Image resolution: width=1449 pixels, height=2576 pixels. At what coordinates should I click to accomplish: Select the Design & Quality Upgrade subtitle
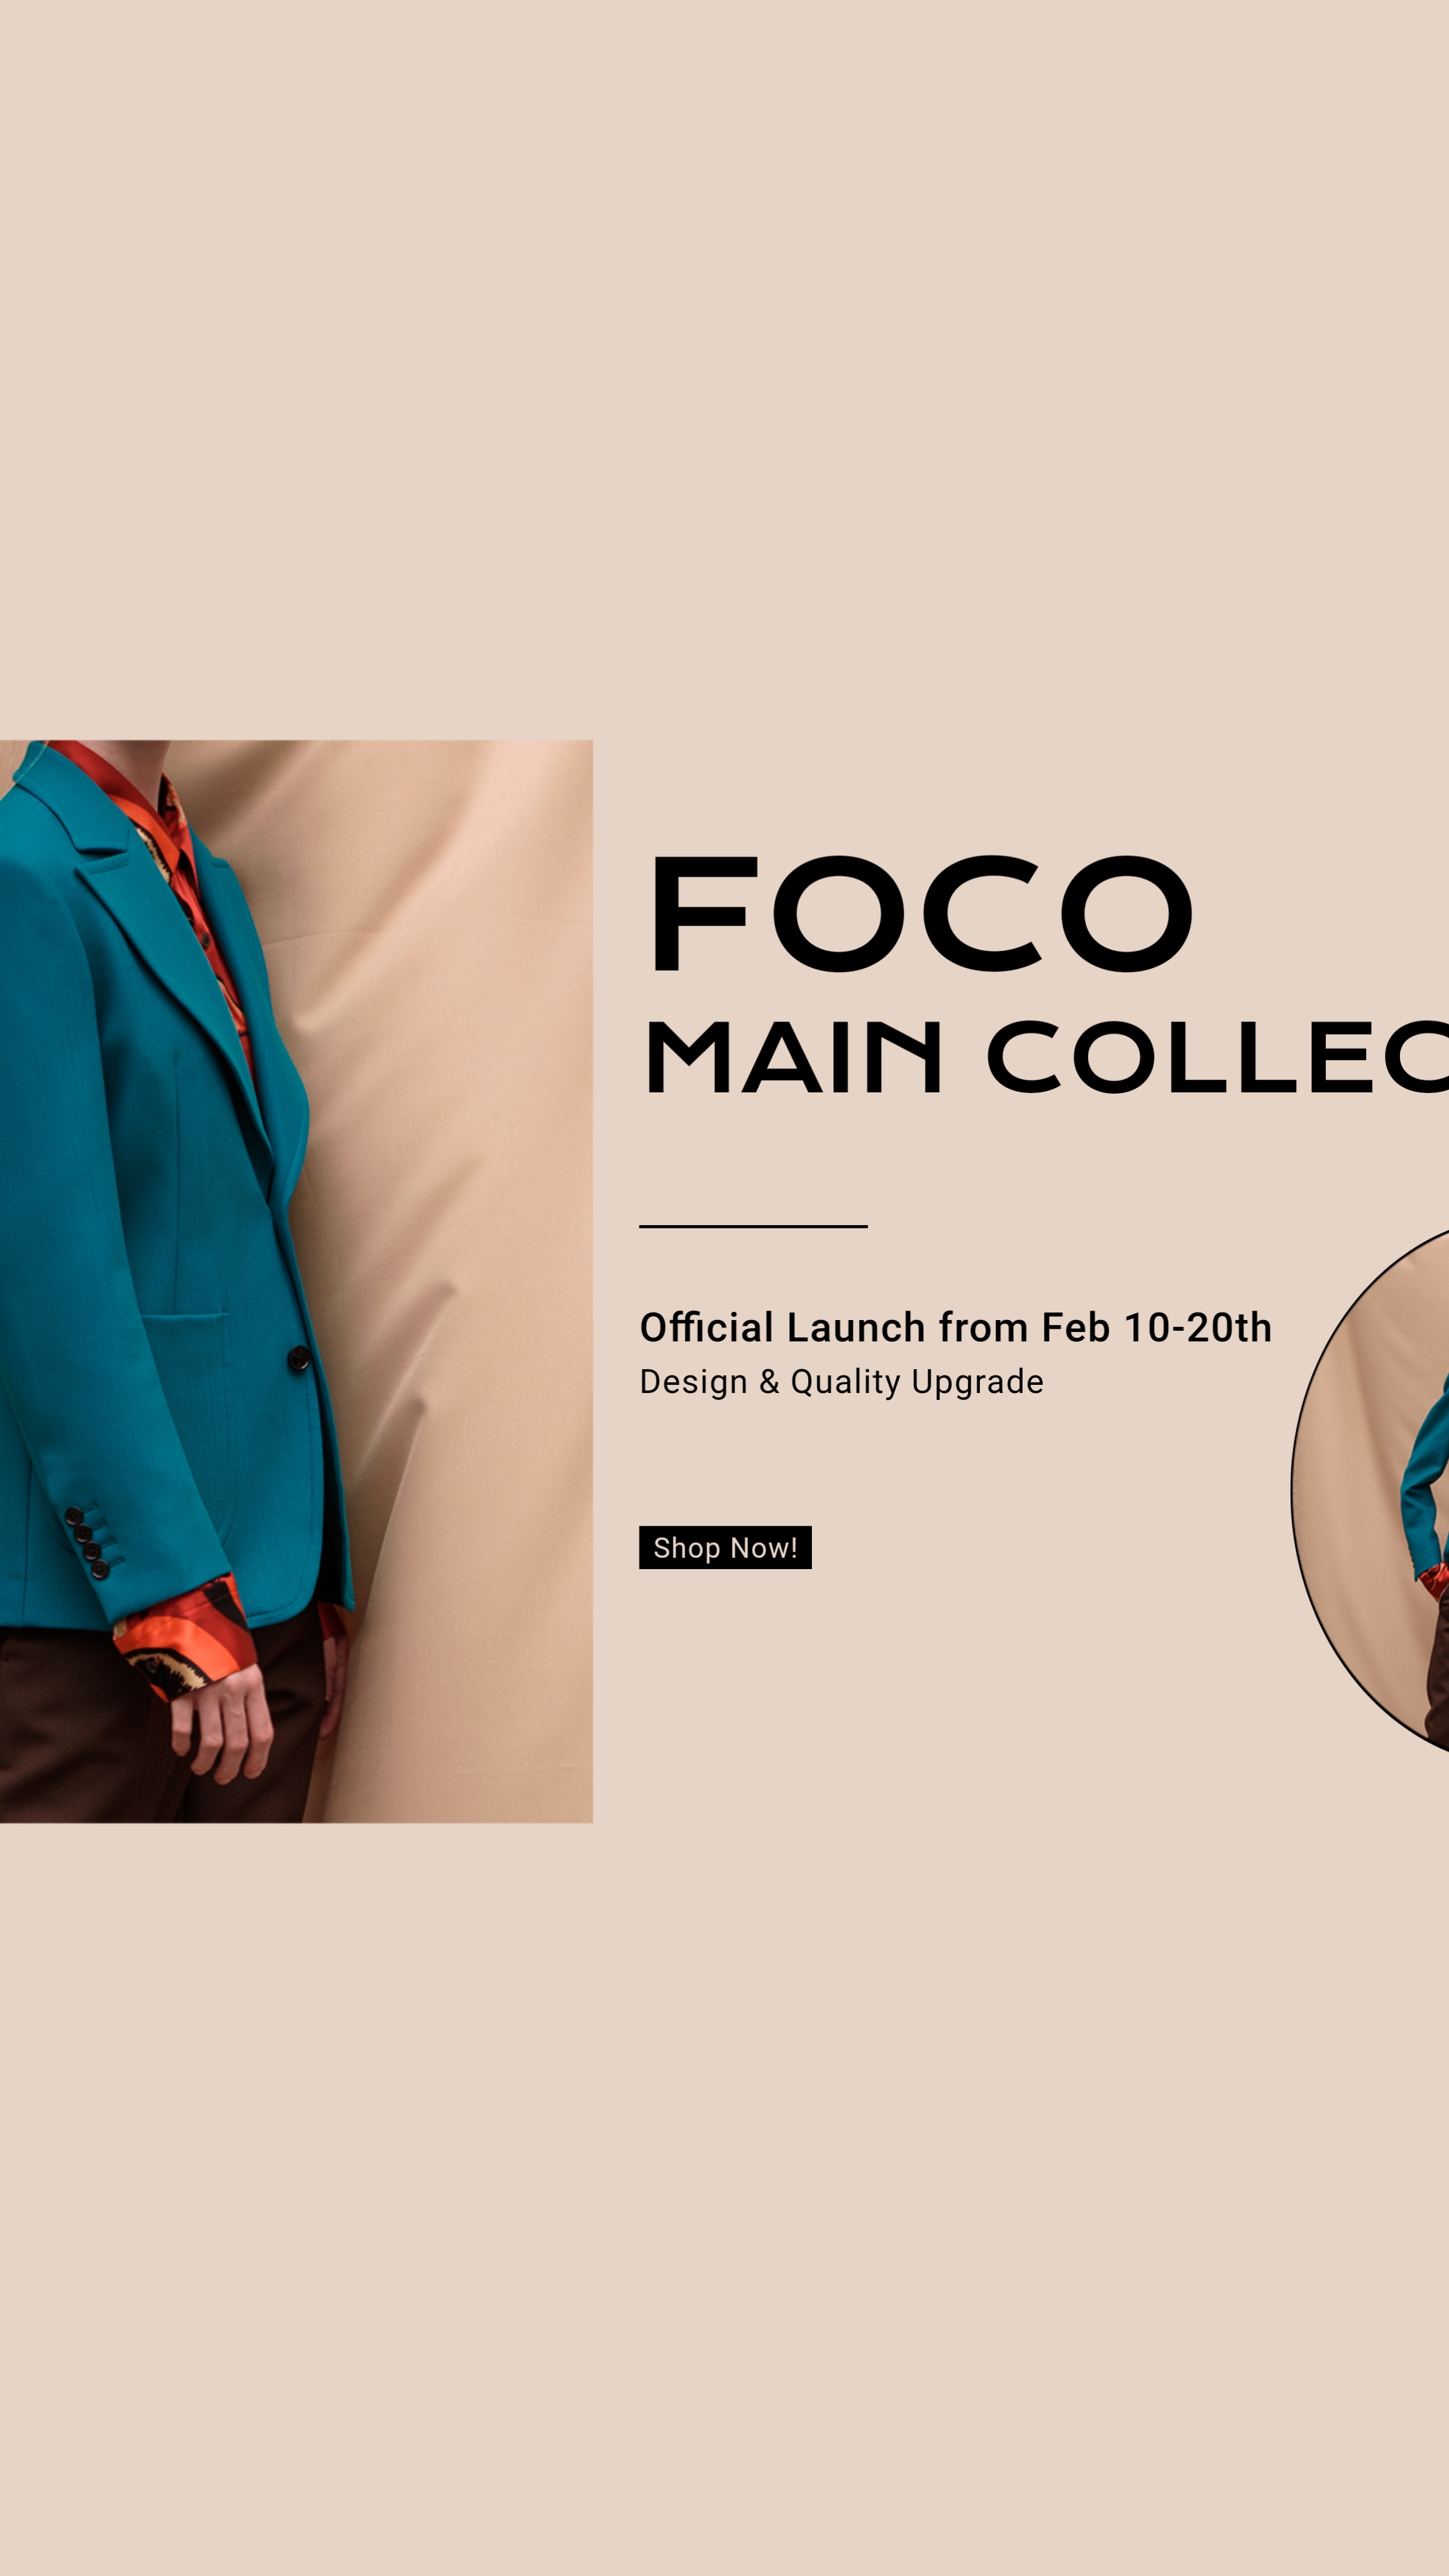pyautogui.click(x=841, y=1382)
